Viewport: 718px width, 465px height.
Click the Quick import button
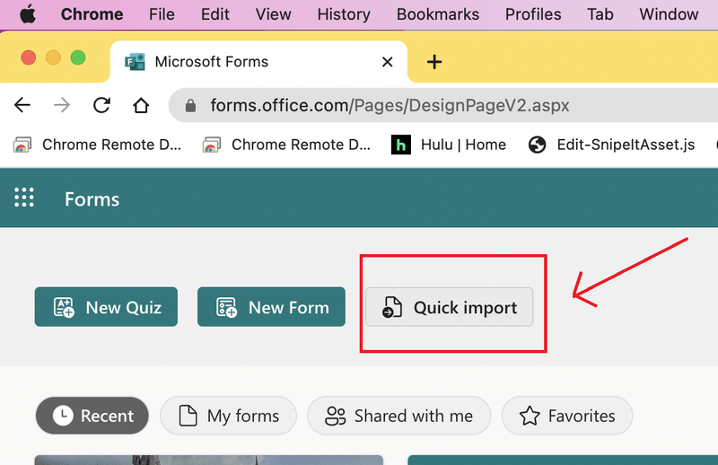(x=450, y=307)
